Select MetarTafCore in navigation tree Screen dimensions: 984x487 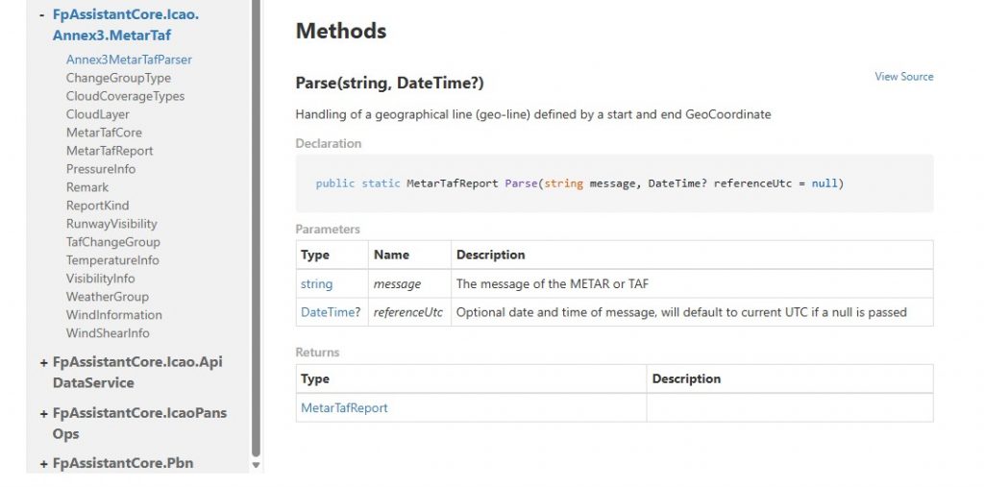click(104, 133)
